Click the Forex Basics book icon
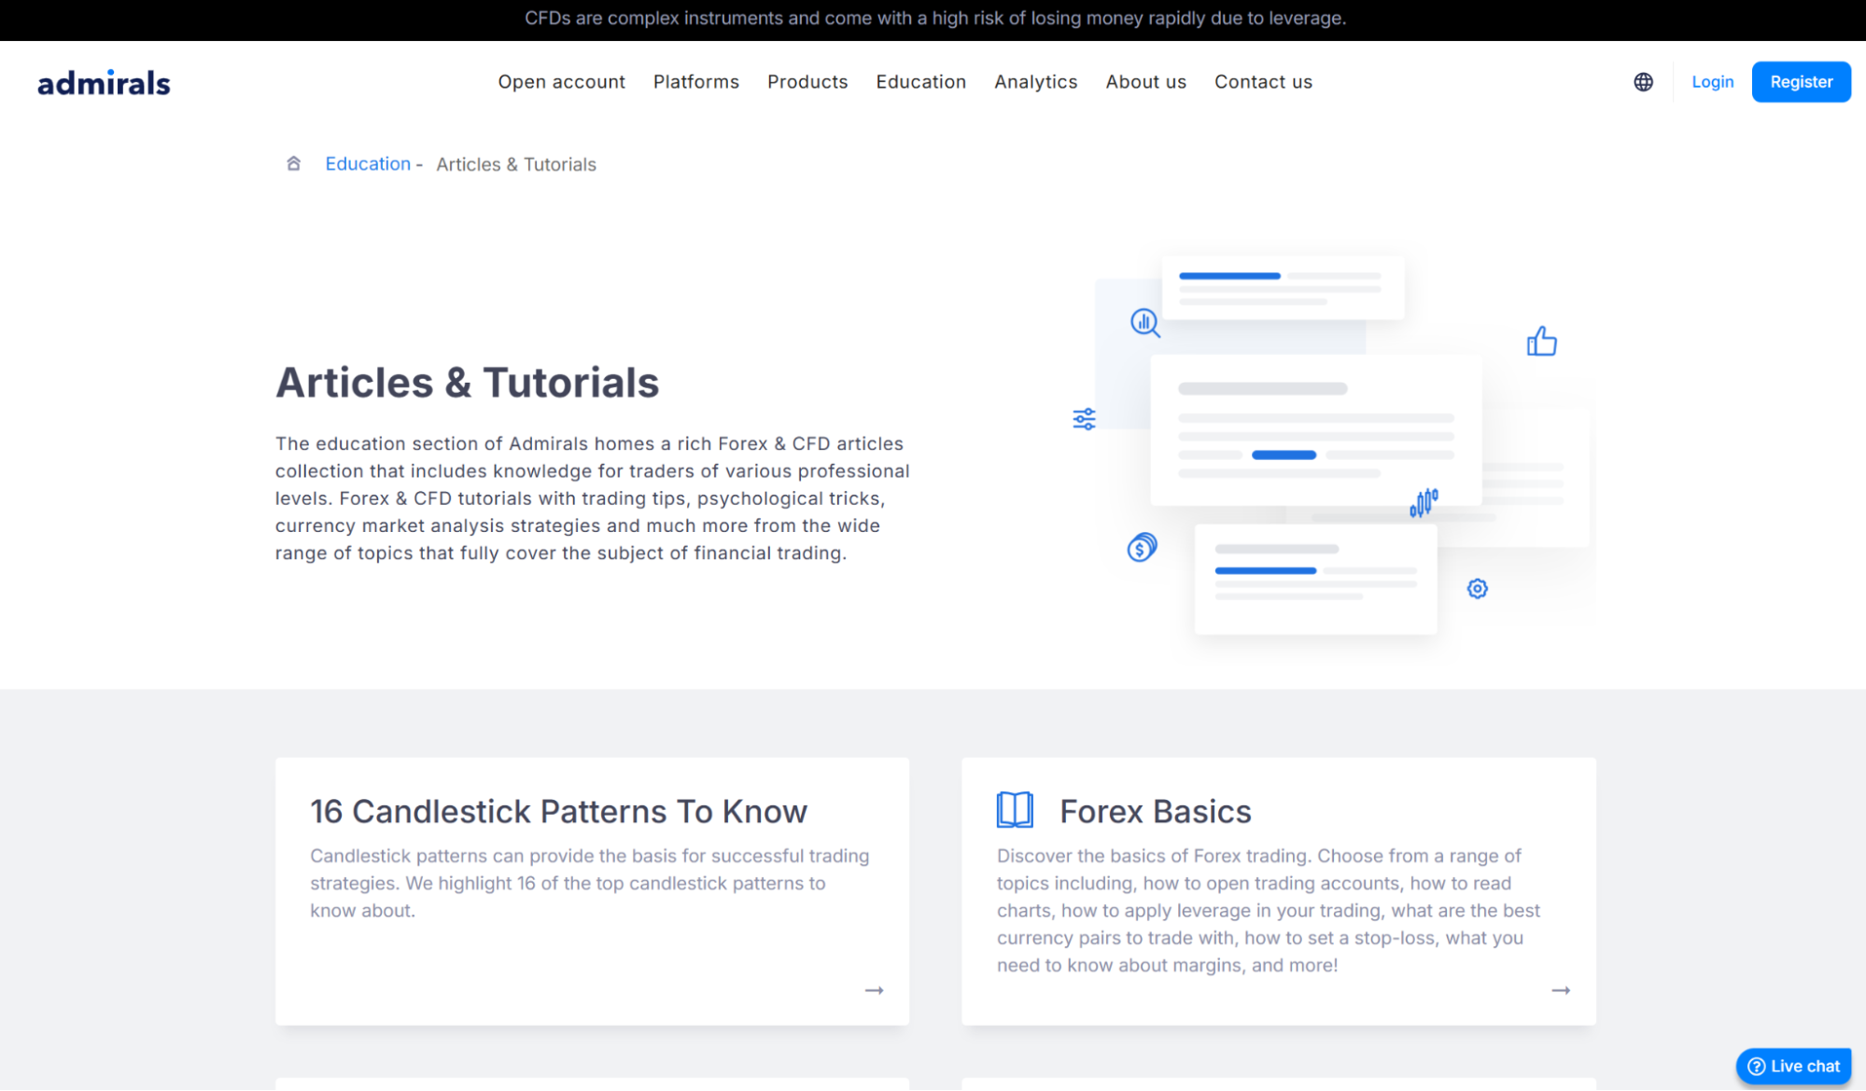Image resolution: width=1866 pixels, height=1091 pixels. tap(1014, 810)
